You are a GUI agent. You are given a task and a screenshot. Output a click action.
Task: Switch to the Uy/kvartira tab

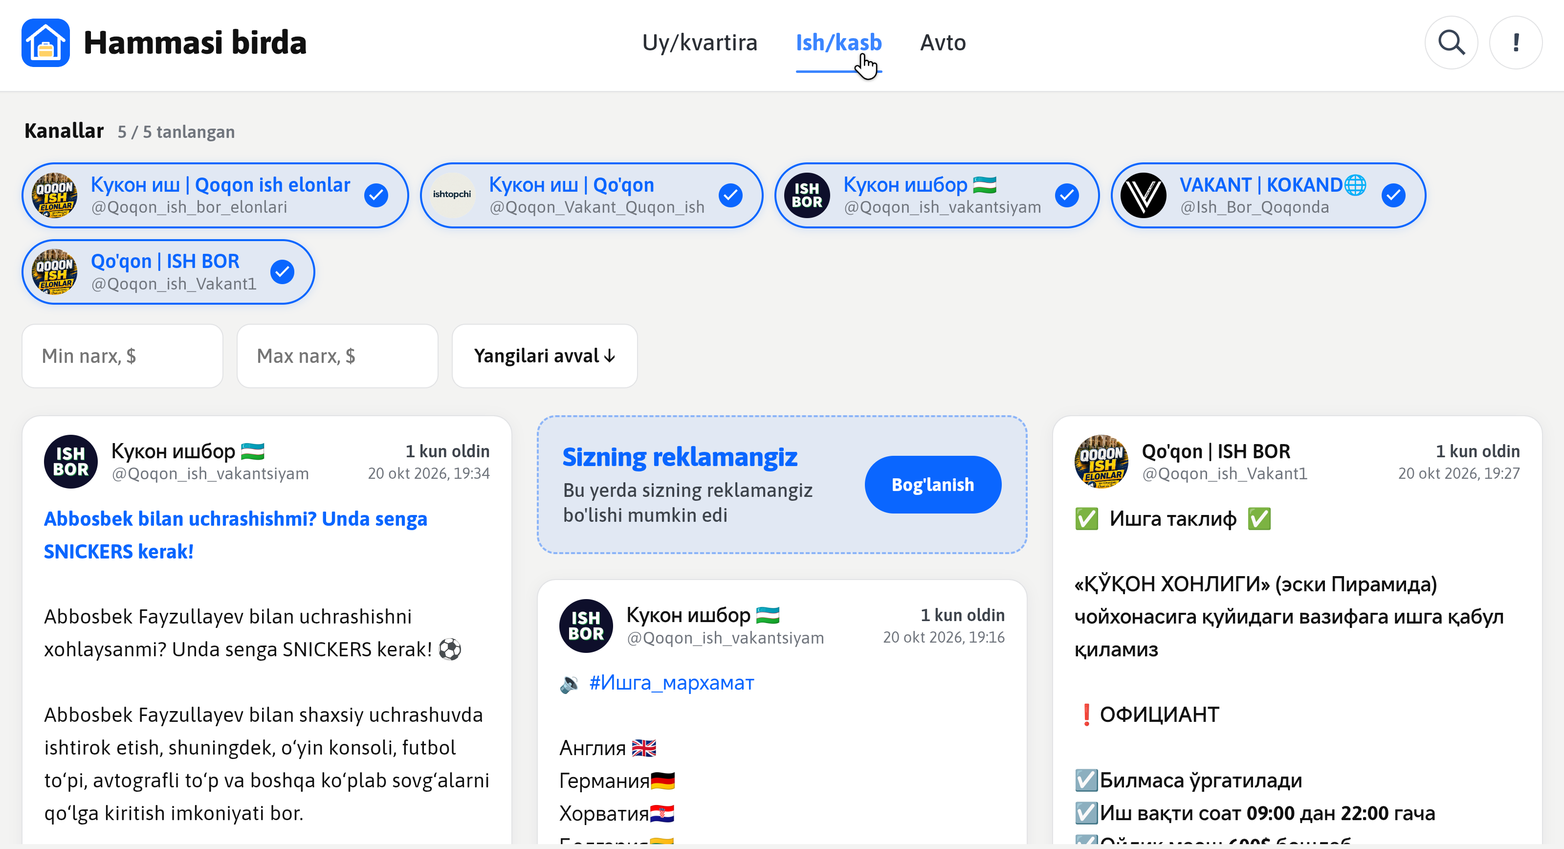[700, 43]
